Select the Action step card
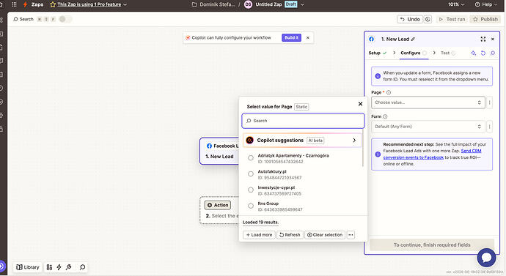Viewport: 506px width, 276px height. tap(219, 210)
